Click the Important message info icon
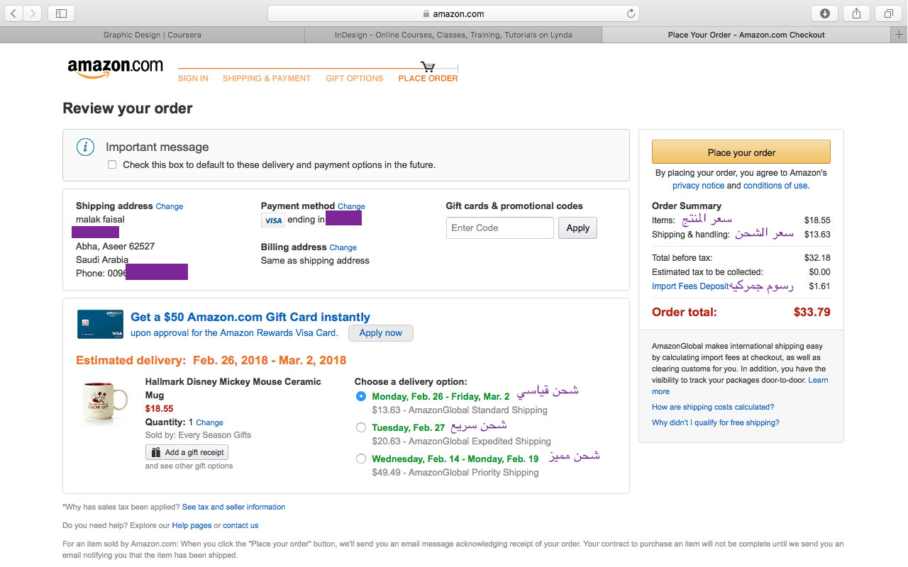 [x=85, y=147]
